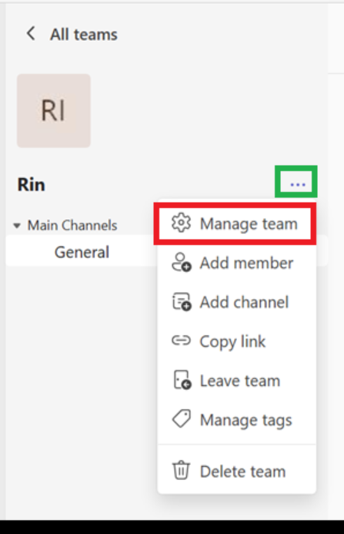Choose Leave team from the menu
344x534 pixels.
click(237, 381)
